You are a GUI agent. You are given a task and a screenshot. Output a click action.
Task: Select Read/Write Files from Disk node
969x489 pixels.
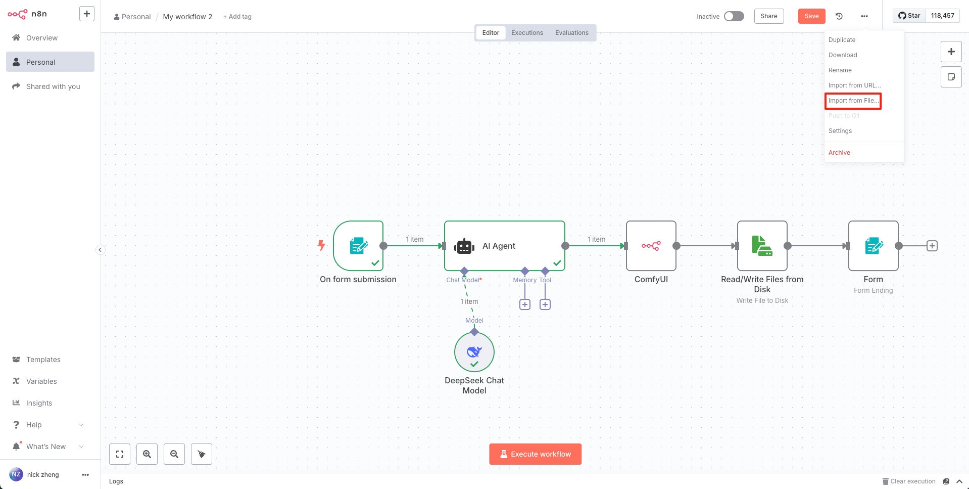pos(762,246)
